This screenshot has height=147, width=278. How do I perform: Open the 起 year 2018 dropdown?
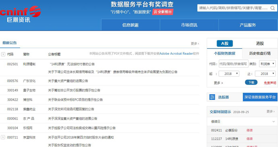click(229, 74)
